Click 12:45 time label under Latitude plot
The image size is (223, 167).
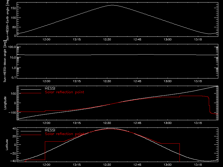(x=137, y=165)
